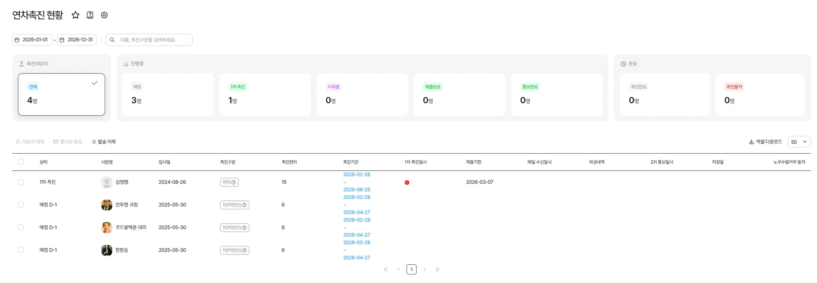Screen dimensions: 817x283
Task: Select the 예정 status card
Action: pyautogui.click(x=168, y=94)
